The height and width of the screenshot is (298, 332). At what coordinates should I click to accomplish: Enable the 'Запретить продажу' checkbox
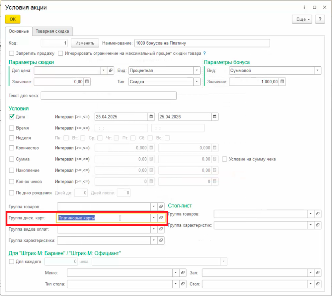pyautogui.click(x=12, y=53)
